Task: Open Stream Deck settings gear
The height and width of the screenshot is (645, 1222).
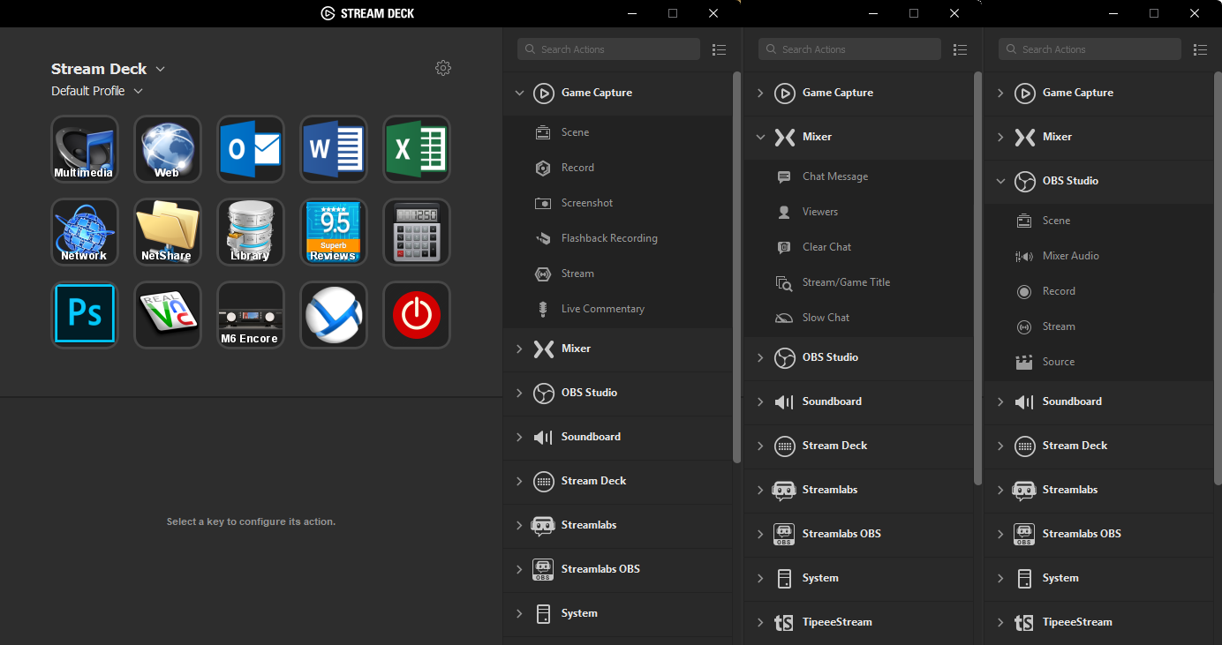Action: coord(443,69)
